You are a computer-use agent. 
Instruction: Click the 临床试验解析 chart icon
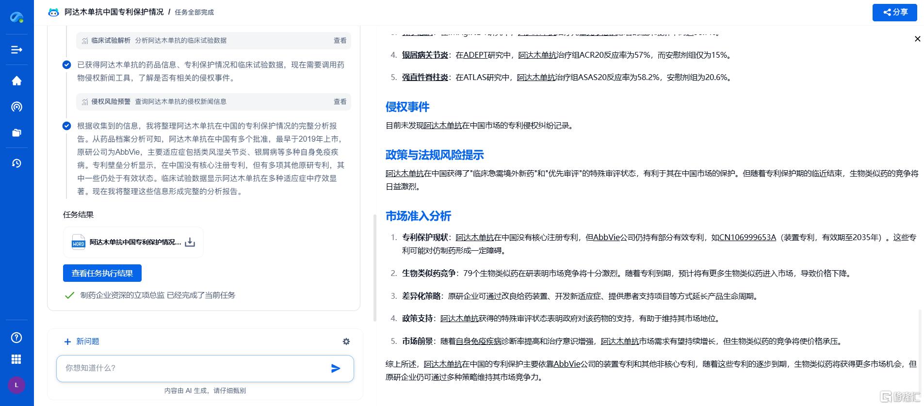click(85, 41)
